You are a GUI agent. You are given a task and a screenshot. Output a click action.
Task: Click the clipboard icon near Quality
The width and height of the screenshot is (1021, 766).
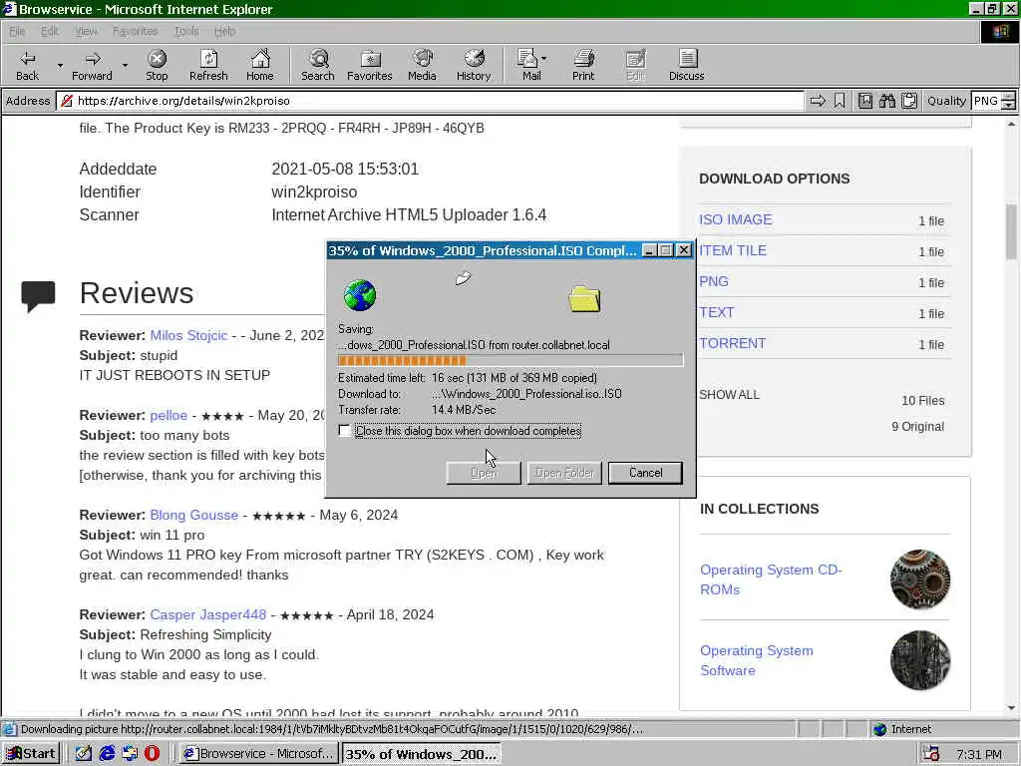pos(909,101)
